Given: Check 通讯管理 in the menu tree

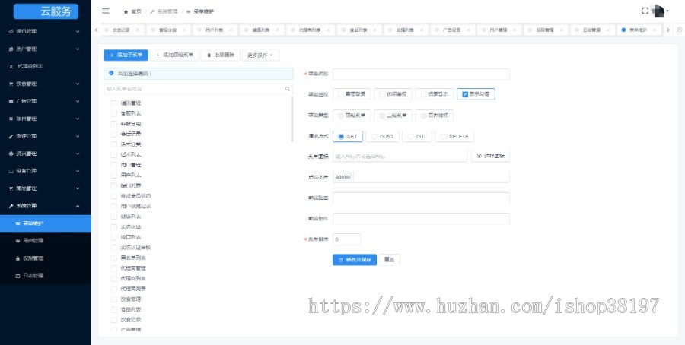Looking at the screenshot, I should 113,103.
